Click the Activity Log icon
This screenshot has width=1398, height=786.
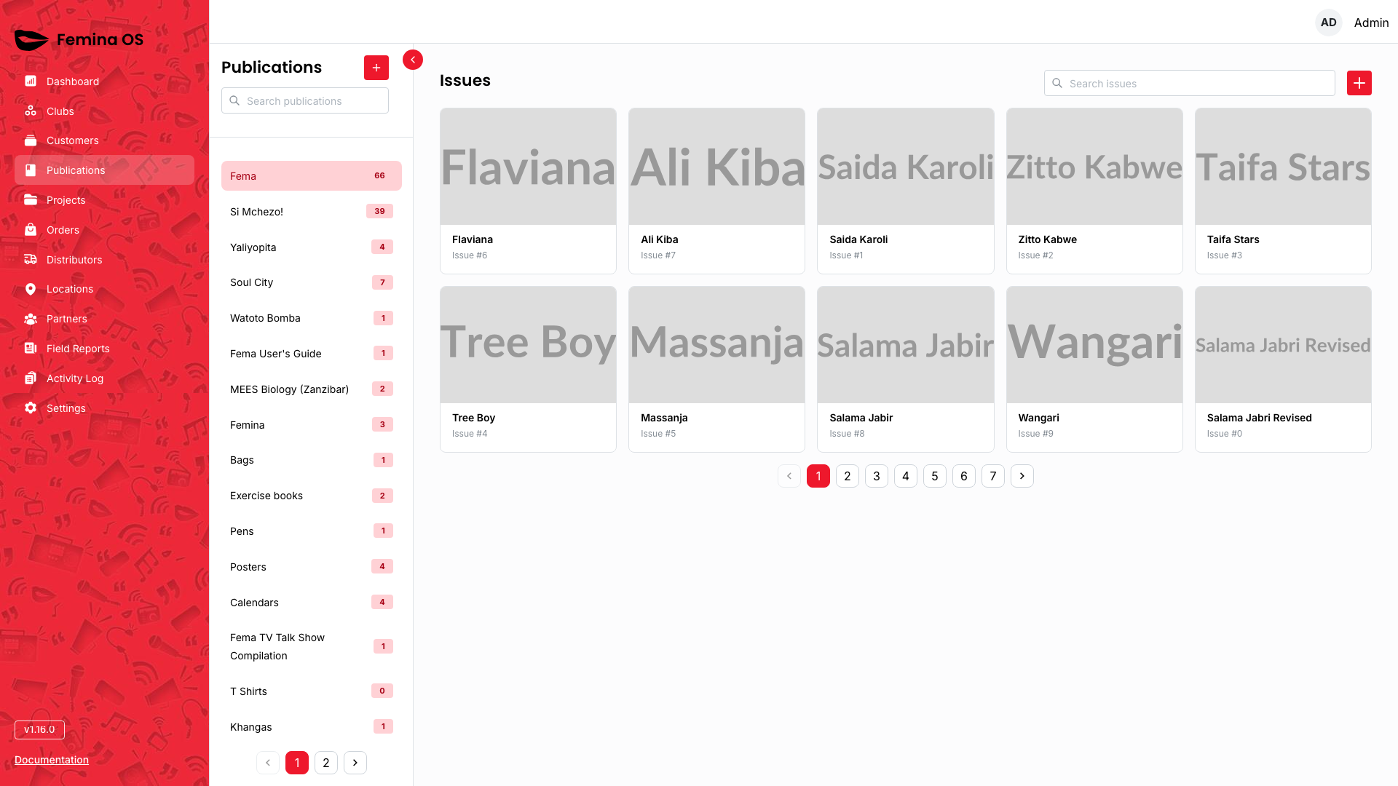(x=31, y=378)
